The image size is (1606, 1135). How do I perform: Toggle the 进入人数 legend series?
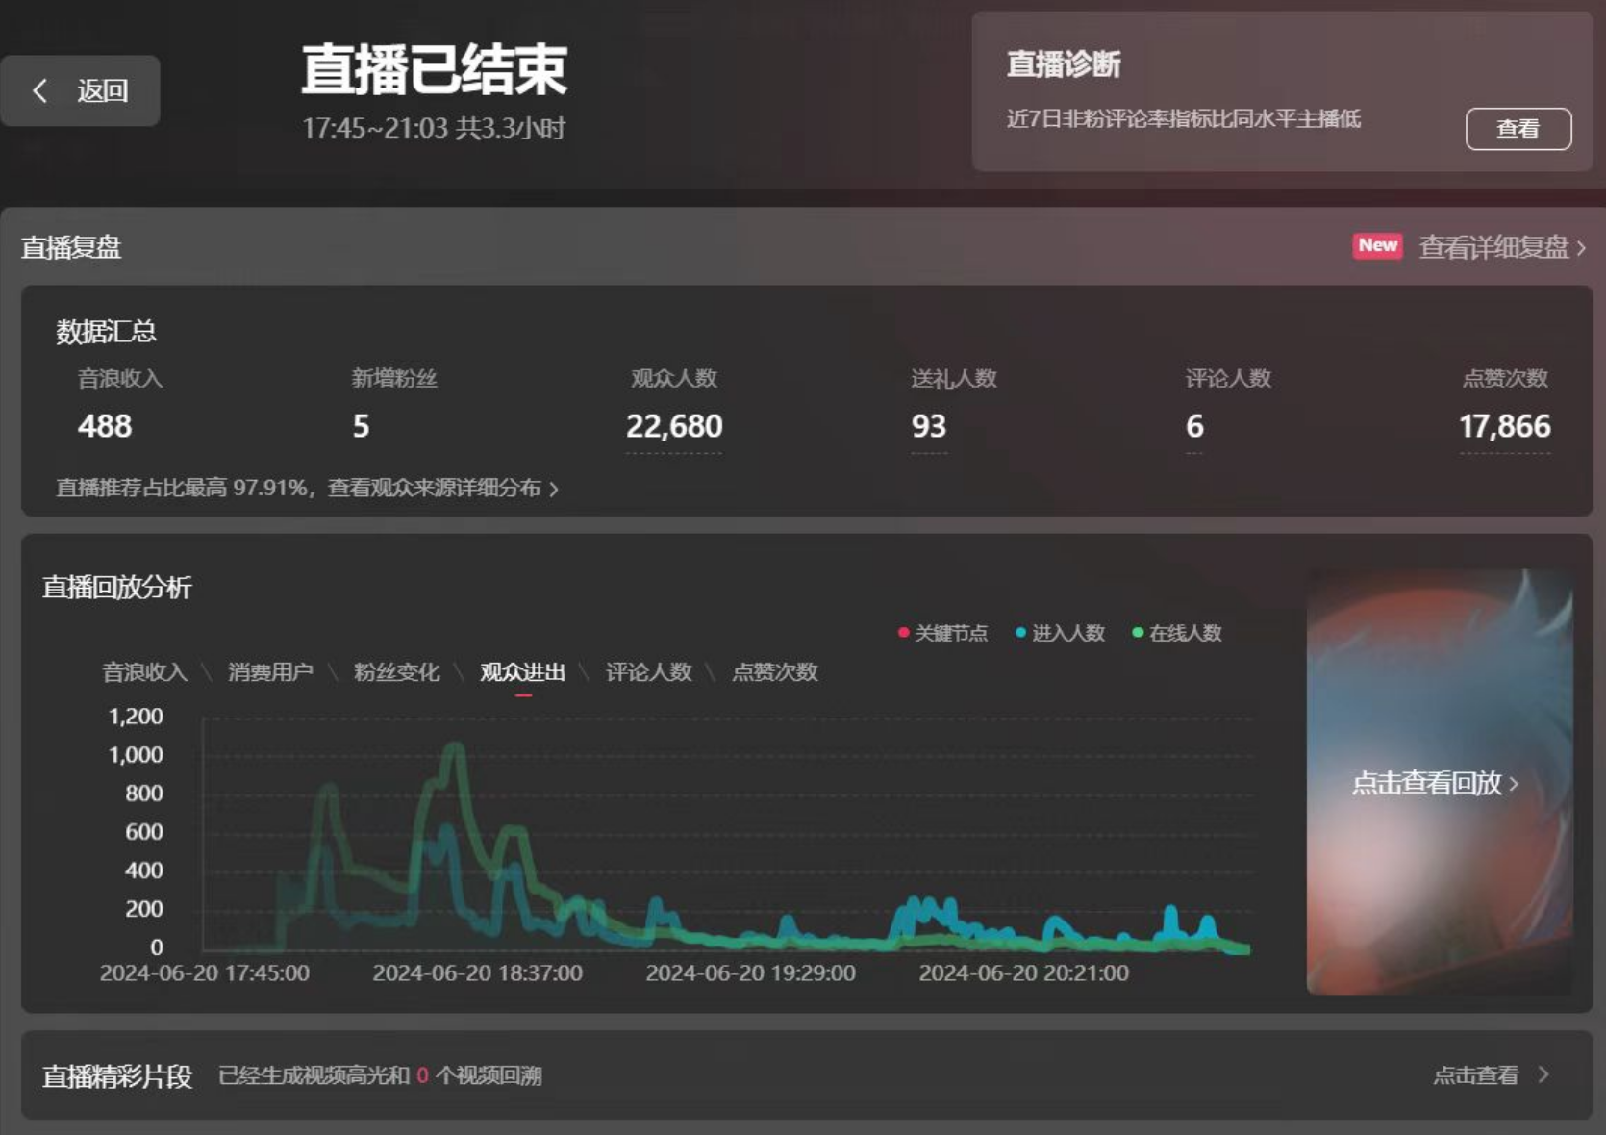[1060, 633]
